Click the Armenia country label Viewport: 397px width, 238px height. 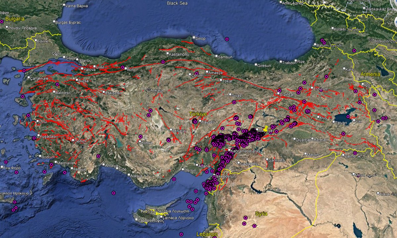click(x=371, y=74)
